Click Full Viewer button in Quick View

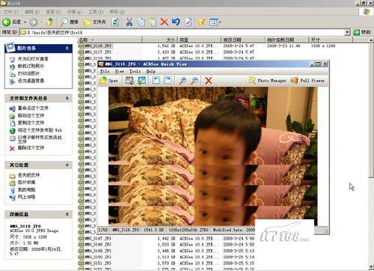click(x=308, y=81)
